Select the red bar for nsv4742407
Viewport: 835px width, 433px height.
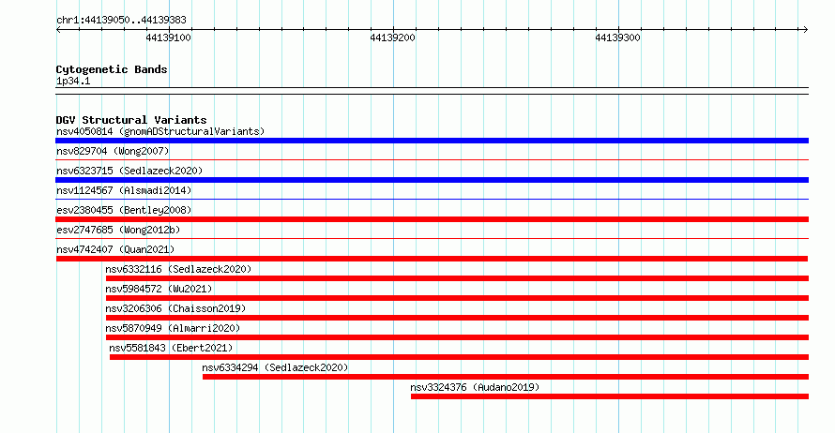[x=432, y=259]
